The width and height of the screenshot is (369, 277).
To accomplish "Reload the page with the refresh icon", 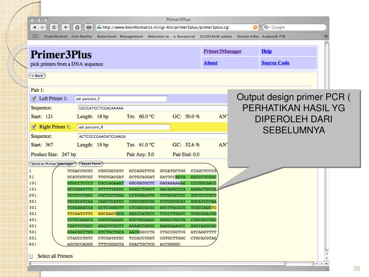I will point(54,27).
